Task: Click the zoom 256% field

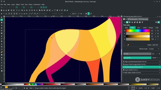Action: (x=141, y=88)
